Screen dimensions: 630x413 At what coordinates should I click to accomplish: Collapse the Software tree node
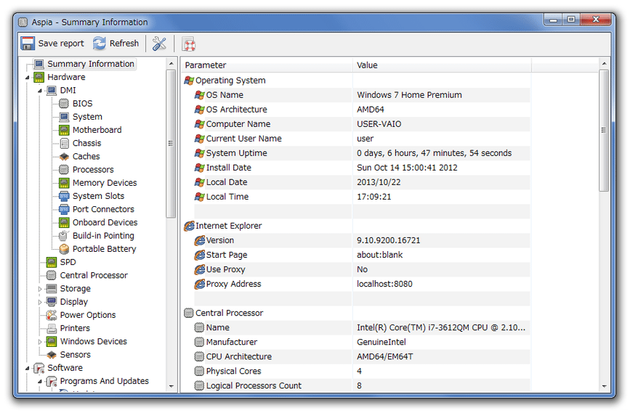pos(28,369)
